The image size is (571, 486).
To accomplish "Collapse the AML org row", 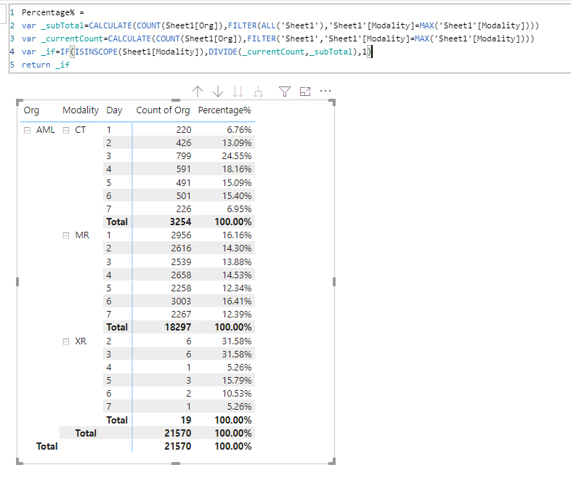I will point(27,130).
